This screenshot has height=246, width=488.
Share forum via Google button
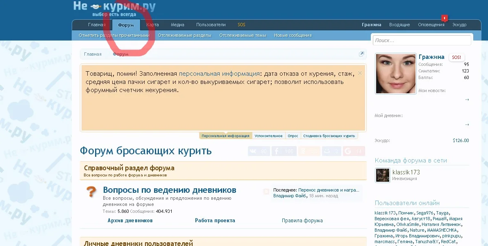coord(354,151)
